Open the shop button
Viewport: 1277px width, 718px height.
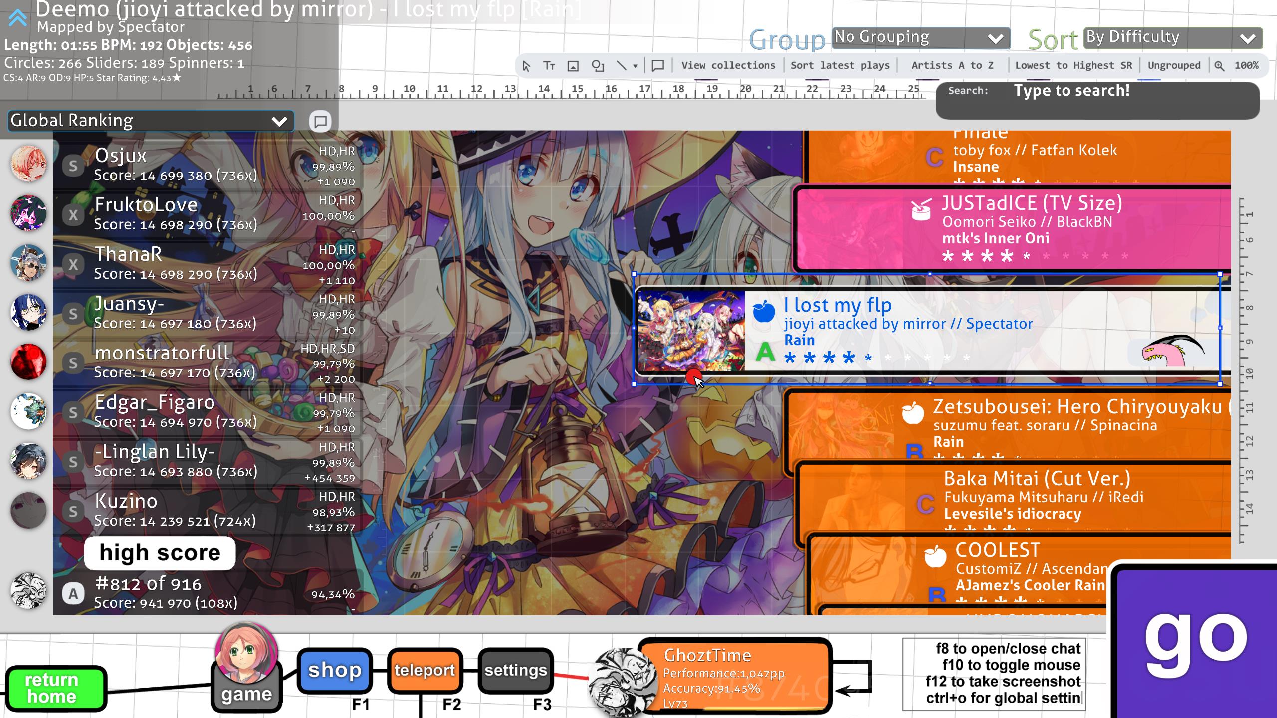coord(335,670)
